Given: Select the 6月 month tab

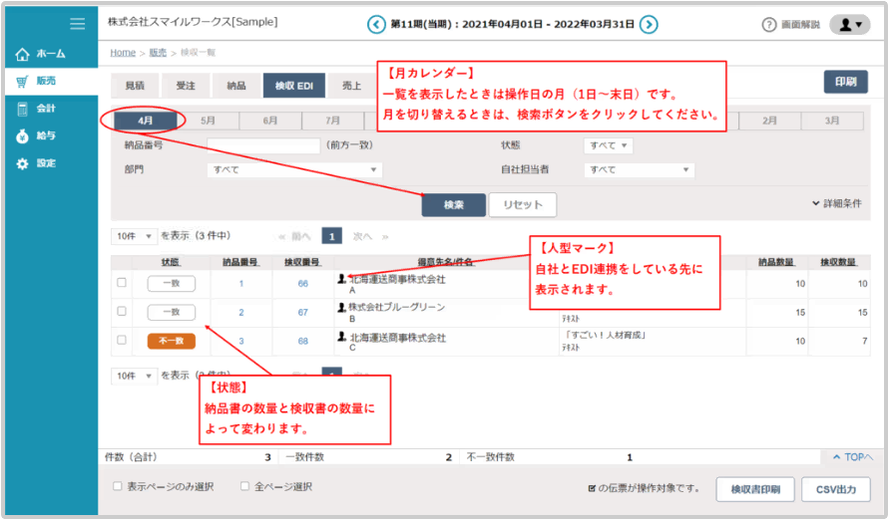Looking at the screenshot, I should click(270, 121).
